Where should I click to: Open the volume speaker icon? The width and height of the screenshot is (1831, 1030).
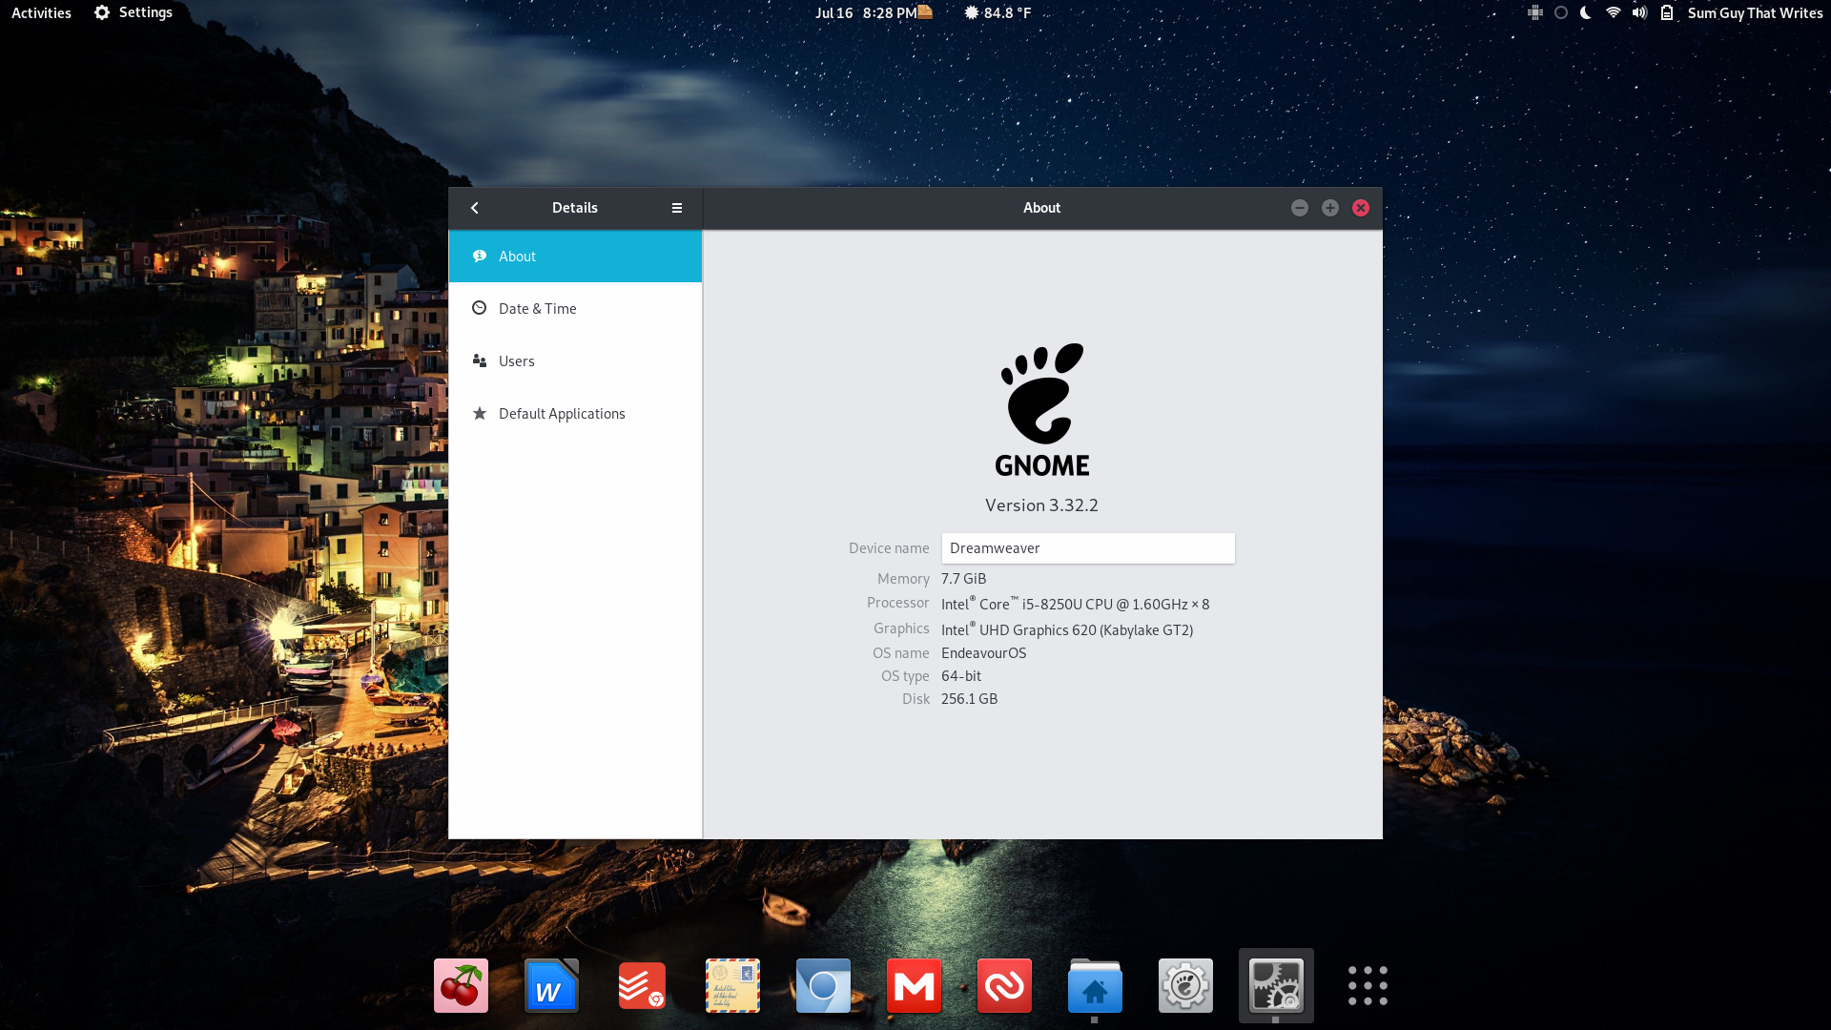click(1639, 12)
